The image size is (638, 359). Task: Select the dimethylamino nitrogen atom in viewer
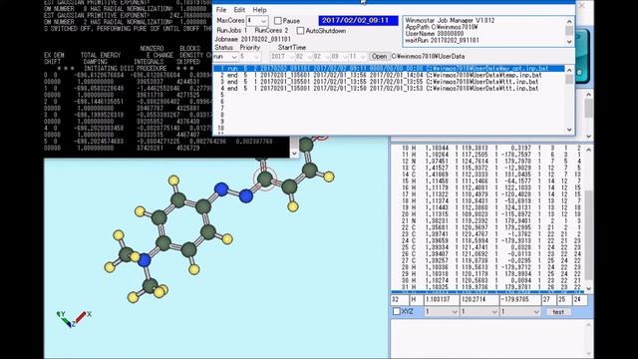(144, 260)
